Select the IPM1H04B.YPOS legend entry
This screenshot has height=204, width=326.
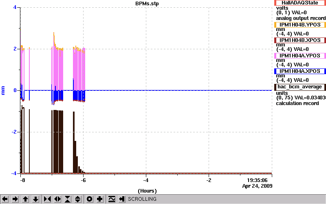click(300, 25)
